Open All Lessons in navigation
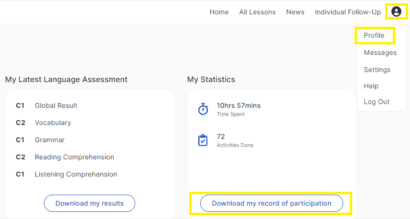 coord(257,12)
